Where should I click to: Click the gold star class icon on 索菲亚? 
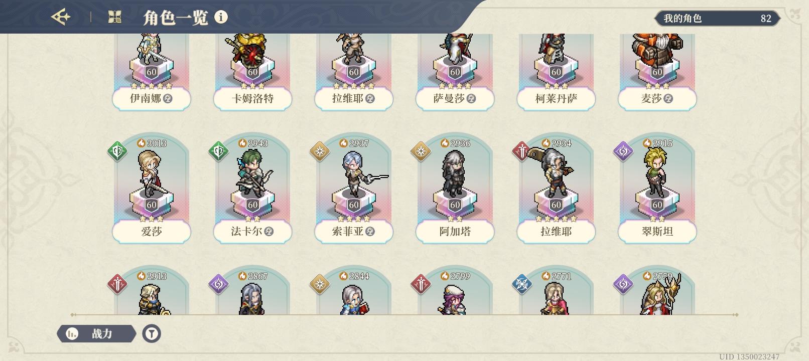coord(320,151)
